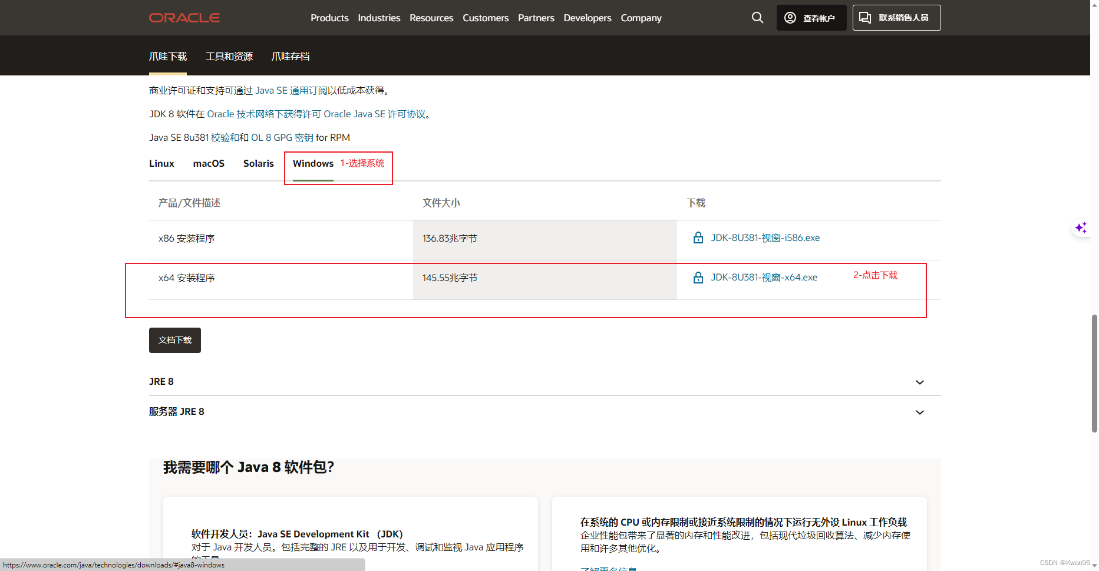
Task: Click the page vertical scrollbar thumb
Action: [1094, 374]
